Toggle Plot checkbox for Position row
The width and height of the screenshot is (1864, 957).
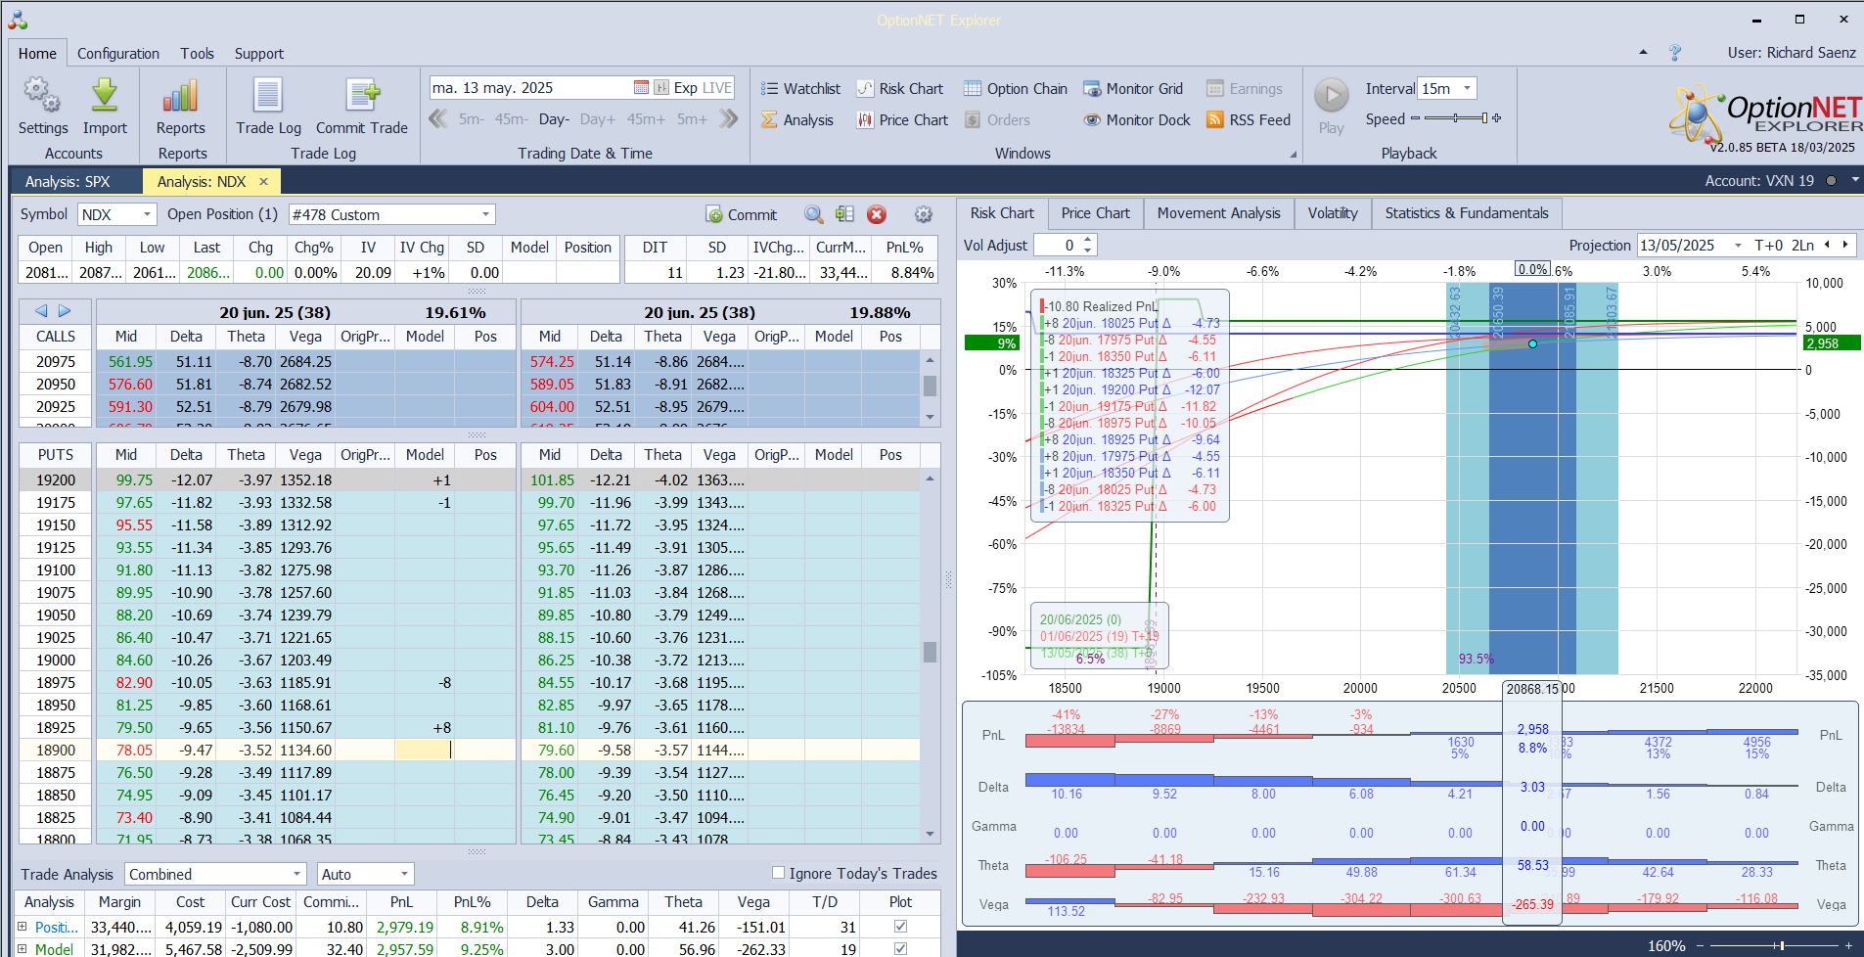(x=900, y=926)
